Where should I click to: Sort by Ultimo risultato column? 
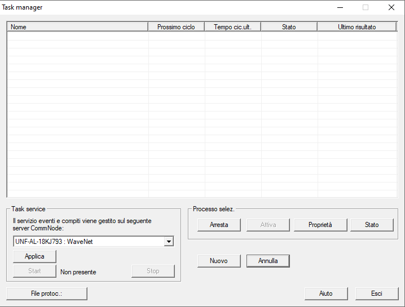(x=356, y=26)
